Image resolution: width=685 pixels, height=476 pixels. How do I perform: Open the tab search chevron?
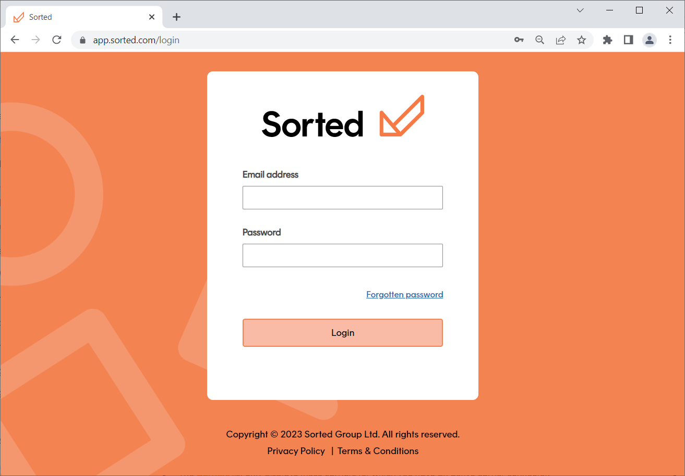580,10
